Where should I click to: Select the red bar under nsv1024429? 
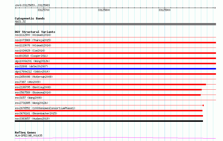pyautogui.click(x=115, y=53)
